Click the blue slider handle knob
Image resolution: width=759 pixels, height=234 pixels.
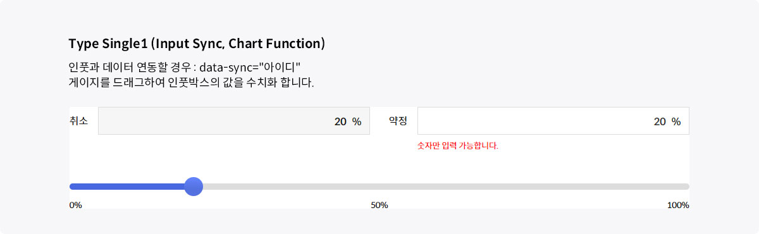tap(193, 187)
